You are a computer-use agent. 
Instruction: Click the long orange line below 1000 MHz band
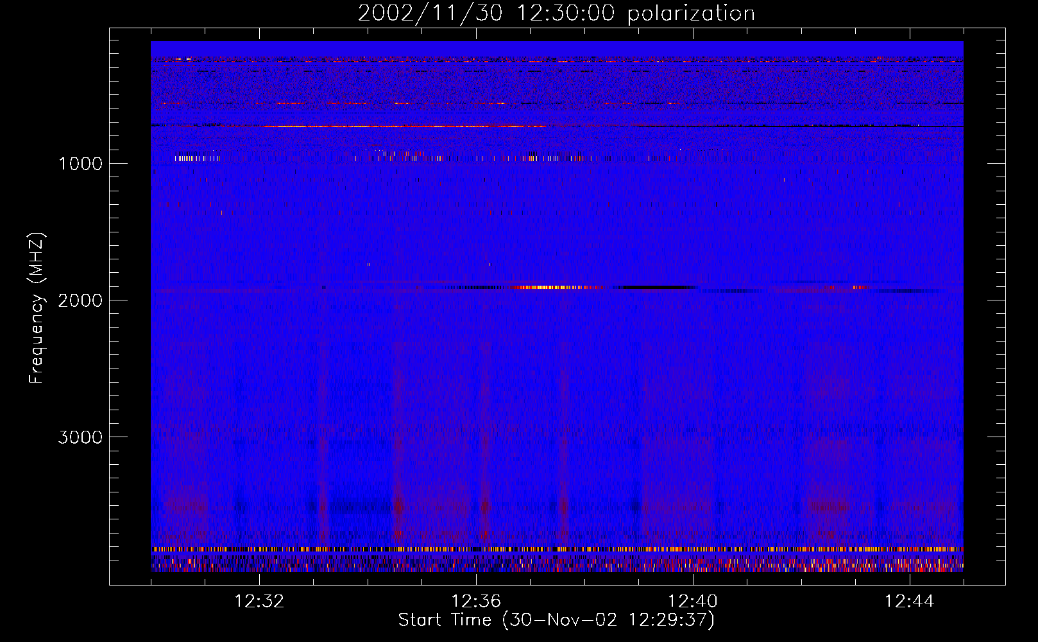[404, 126]
